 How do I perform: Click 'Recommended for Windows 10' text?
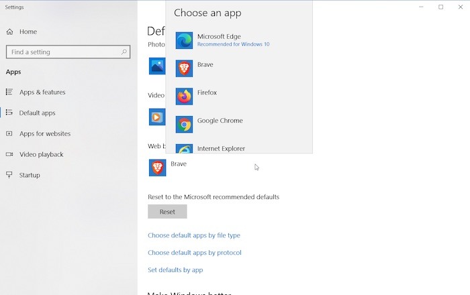[233, 44]
